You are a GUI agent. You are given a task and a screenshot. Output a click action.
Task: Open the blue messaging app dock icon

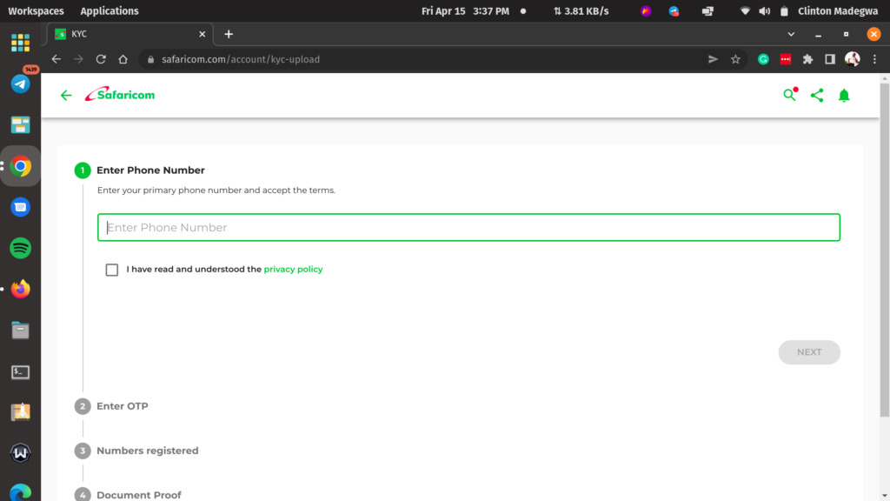(21, 207)
